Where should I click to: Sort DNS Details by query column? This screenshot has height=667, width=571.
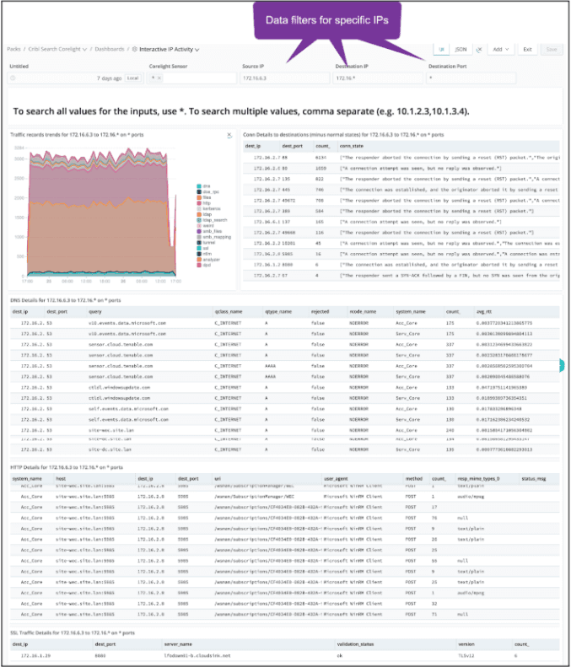(94, 312)
